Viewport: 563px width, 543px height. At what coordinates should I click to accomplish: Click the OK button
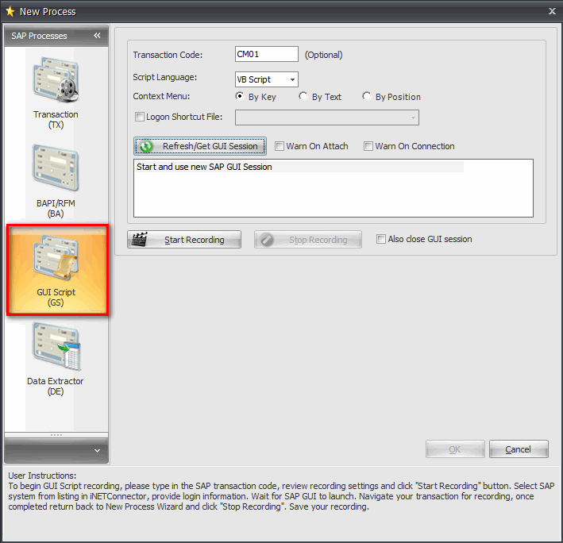click(x=455, y=449)
